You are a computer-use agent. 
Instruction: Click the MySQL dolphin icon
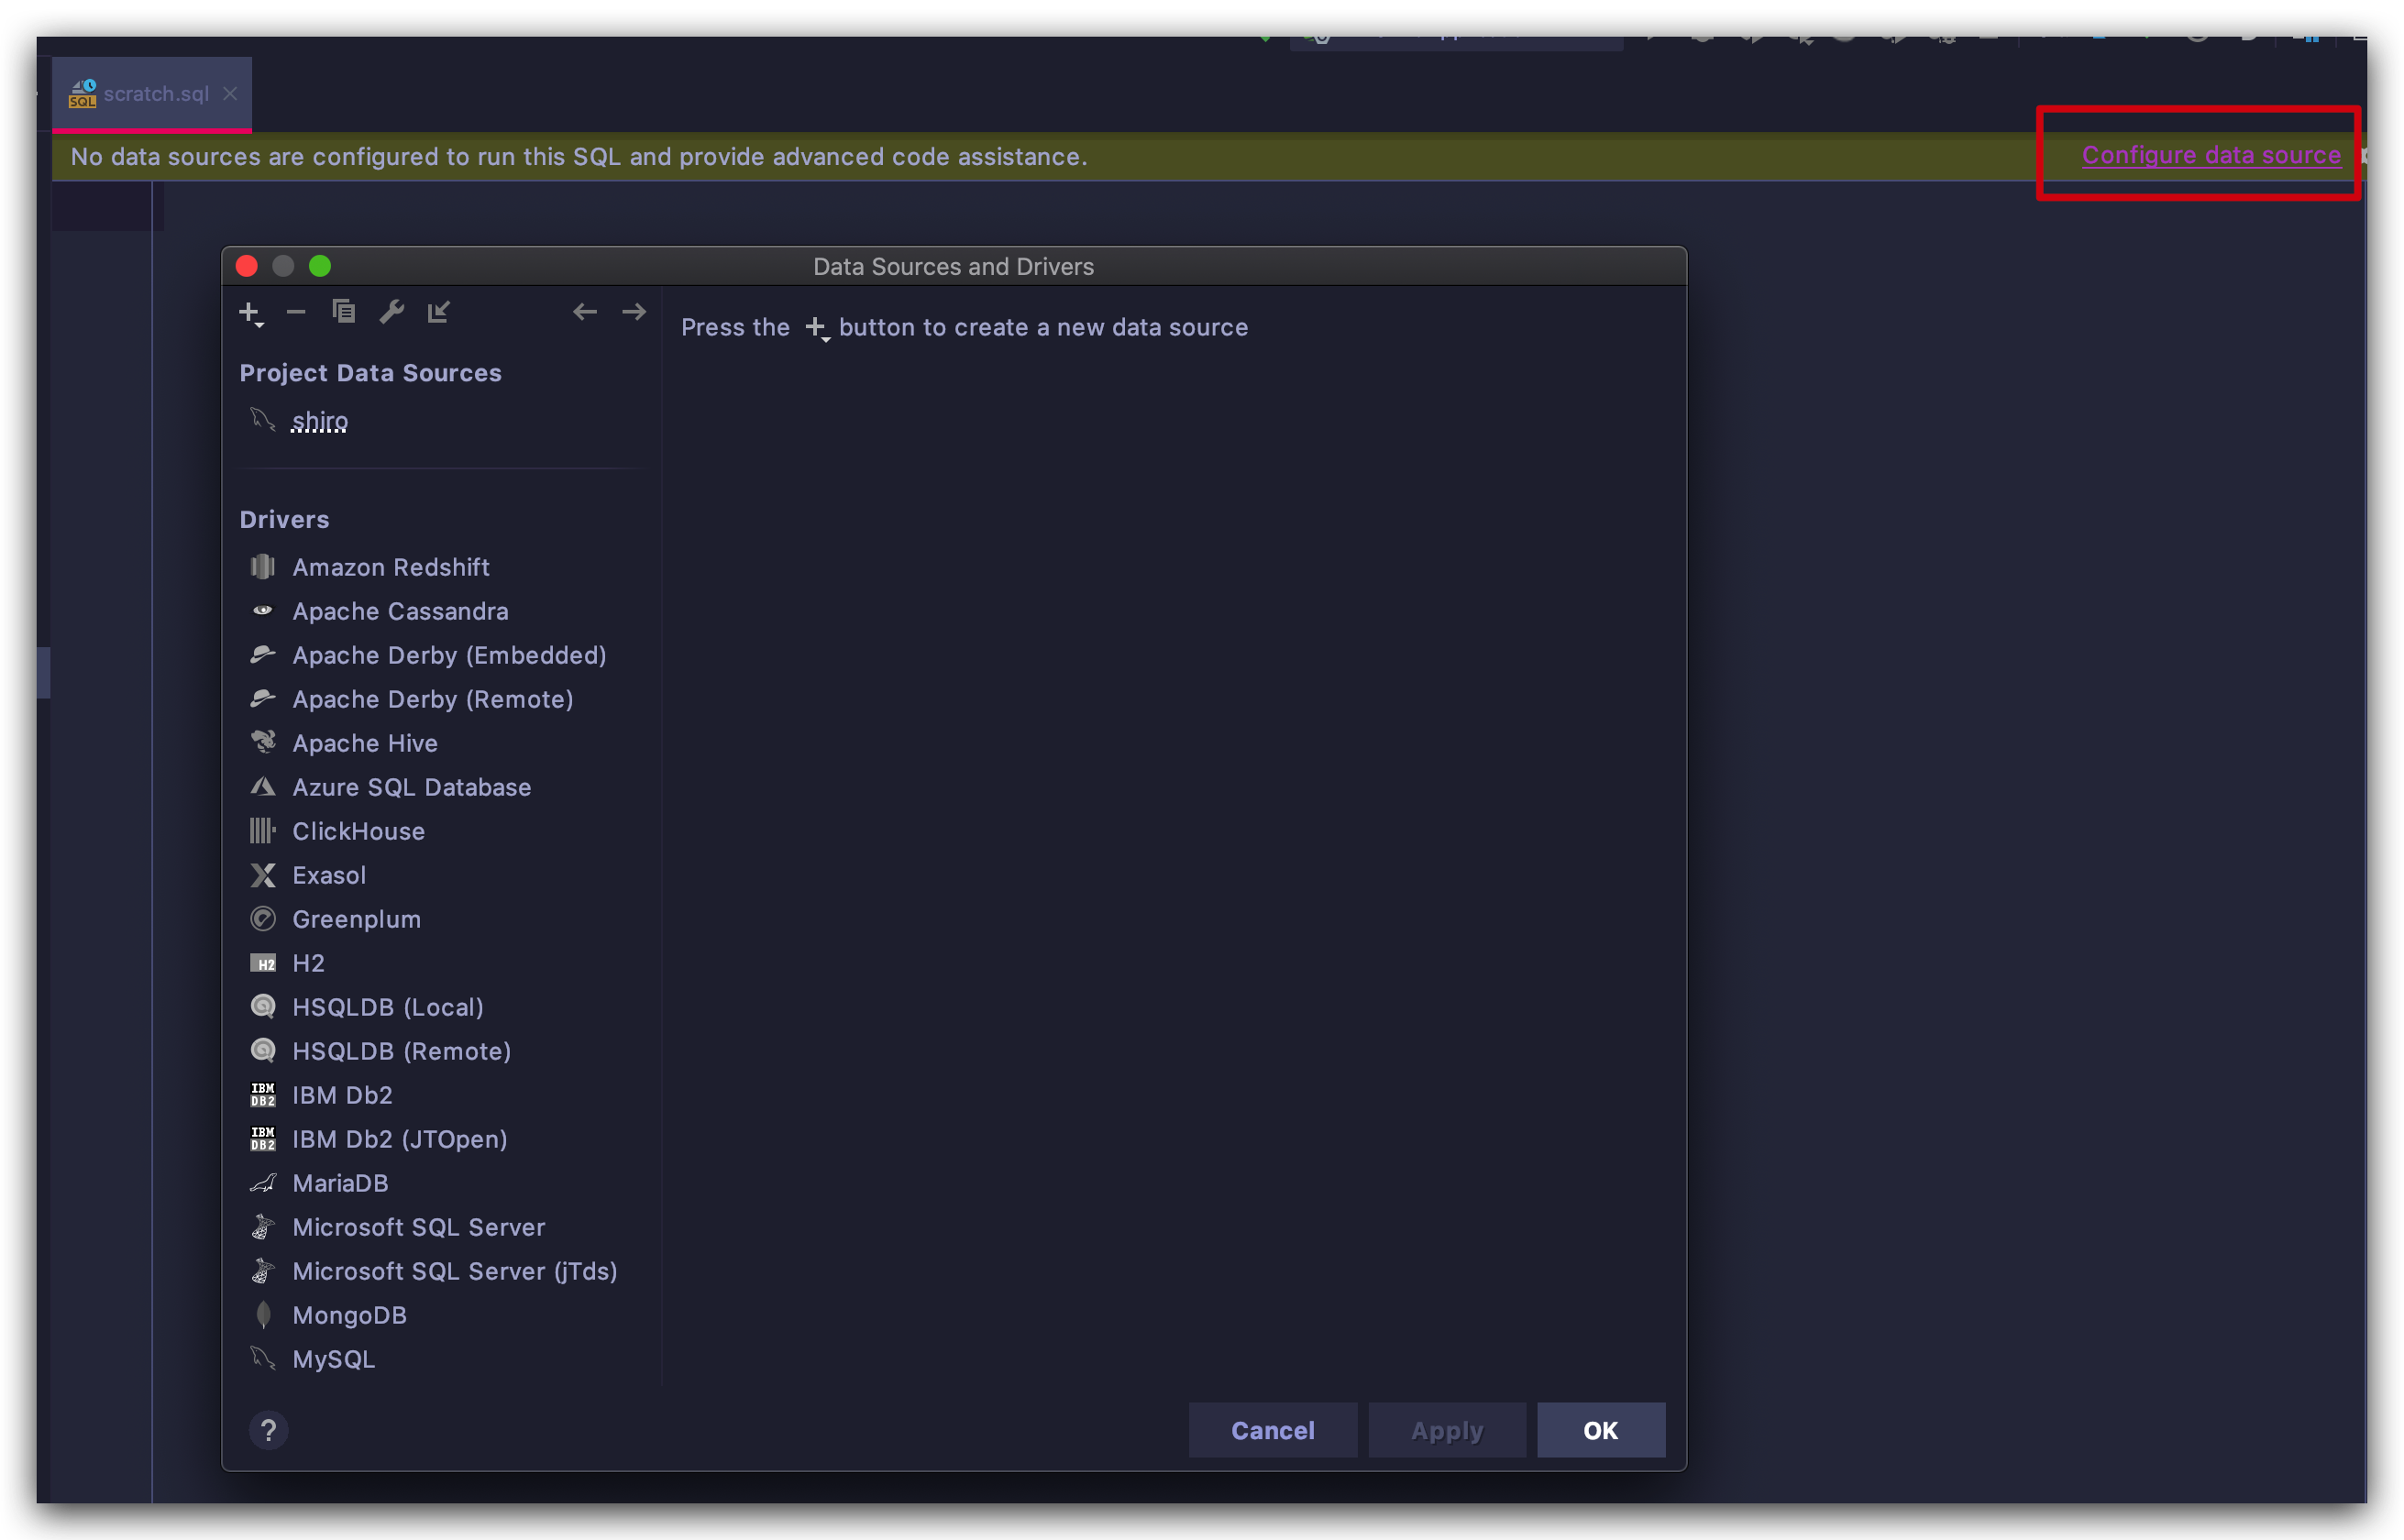[263, 1358]
